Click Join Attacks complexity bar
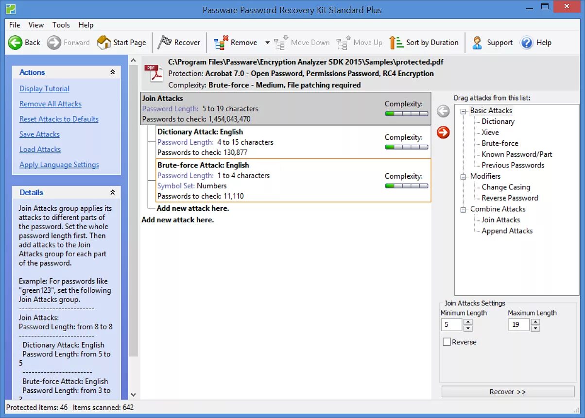Screen dimensions: 585x418 [x=407, y=114]
